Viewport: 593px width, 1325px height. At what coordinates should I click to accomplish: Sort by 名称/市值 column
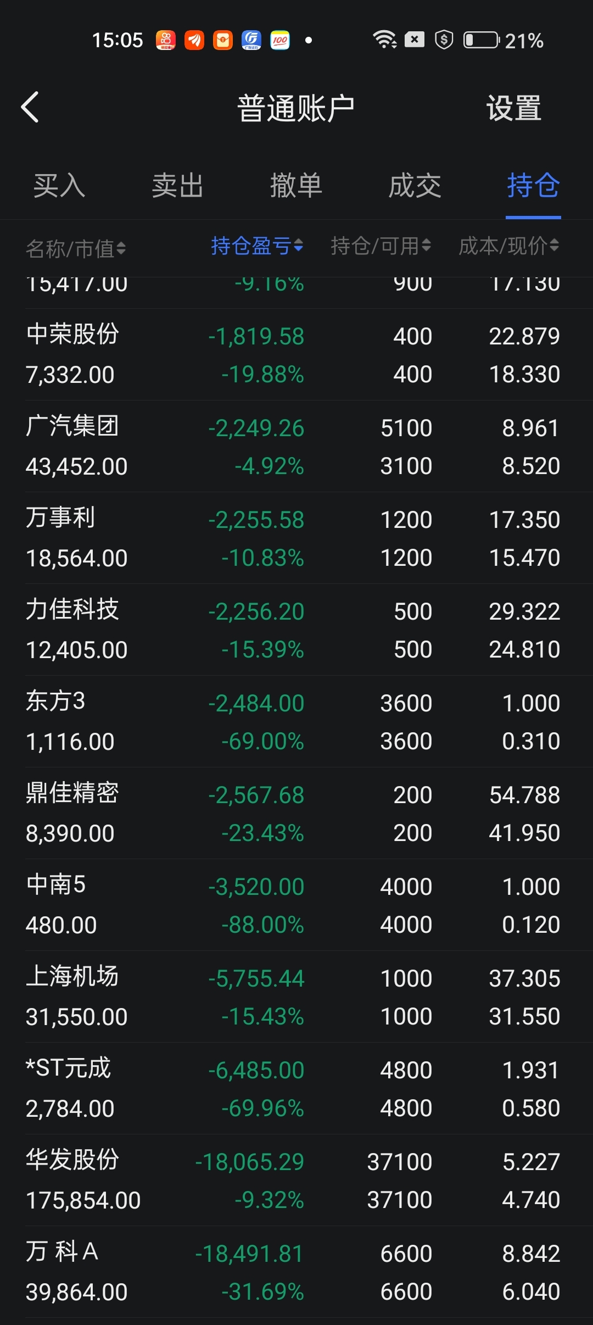pos(76,248)
